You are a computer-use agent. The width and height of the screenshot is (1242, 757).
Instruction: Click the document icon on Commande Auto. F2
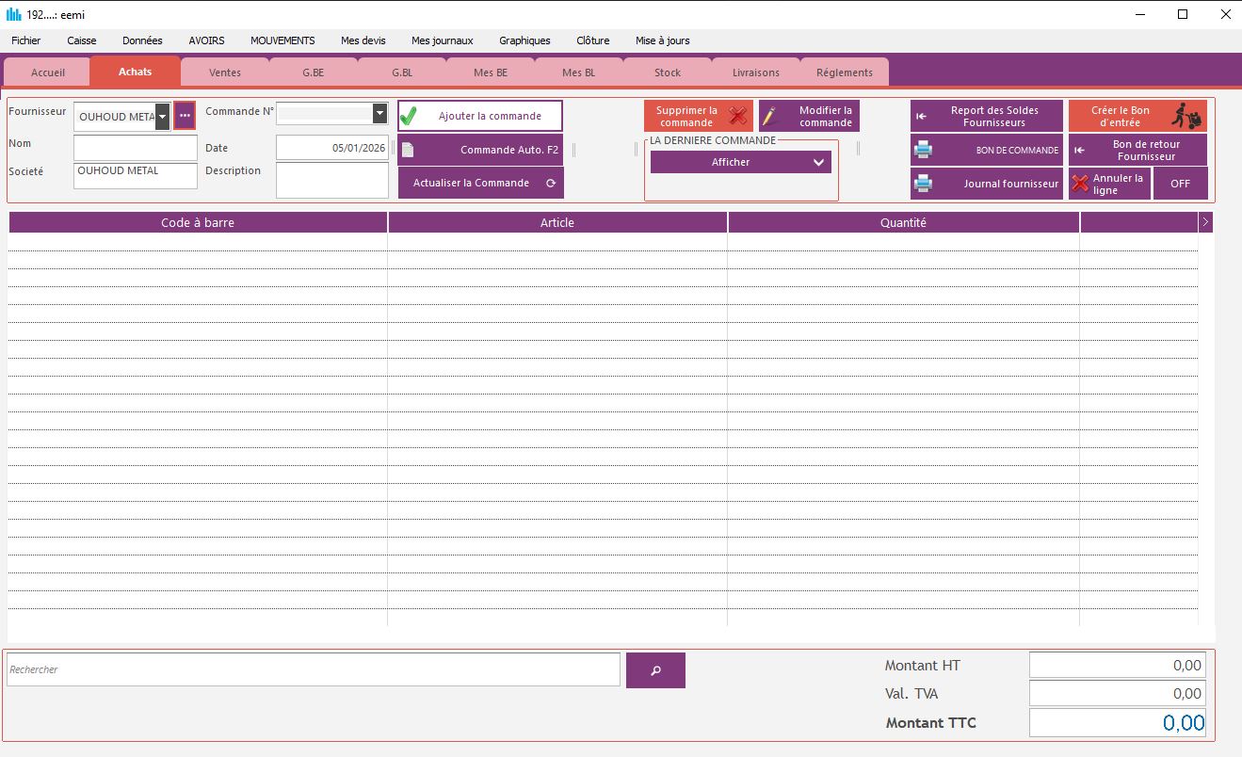(408, 150)
